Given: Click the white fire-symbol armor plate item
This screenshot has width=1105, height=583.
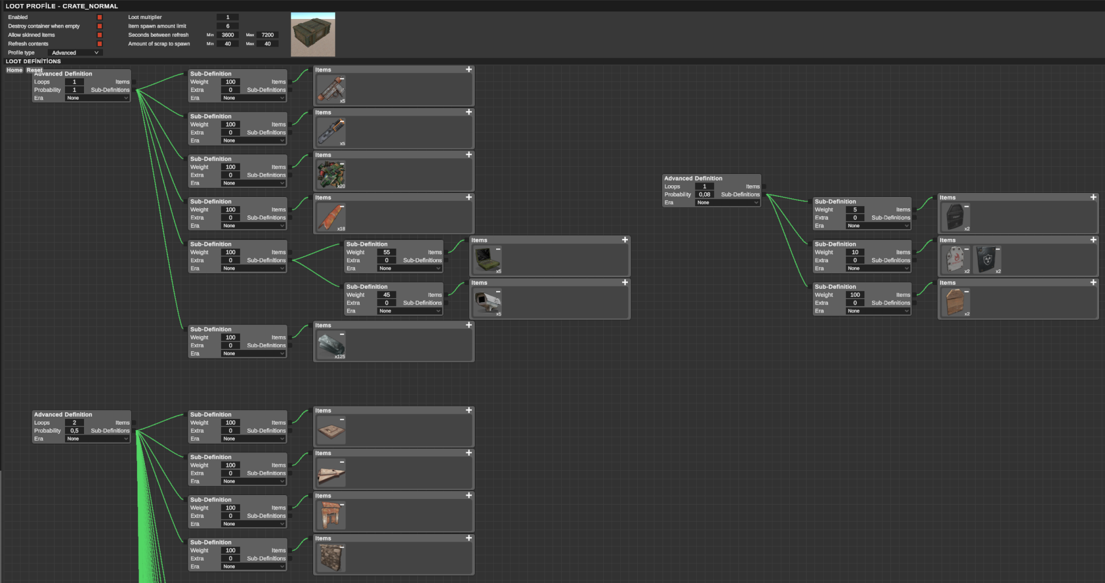Looking at the screenshot, I should coord(955,260).
